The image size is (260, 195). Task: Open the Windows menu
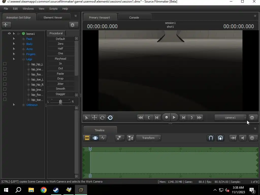click(x=28, y=9)
